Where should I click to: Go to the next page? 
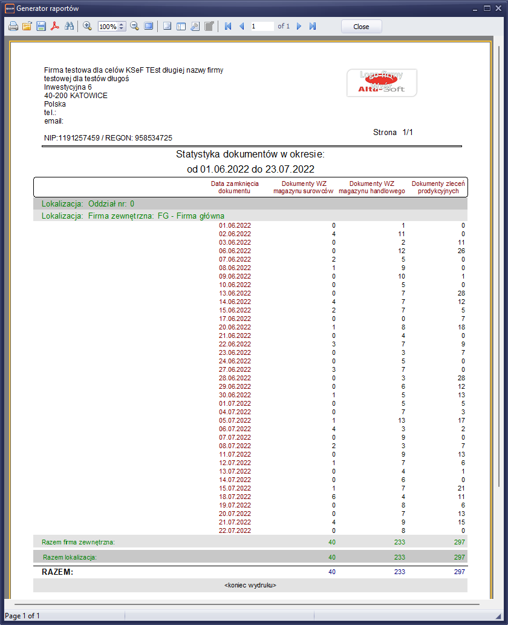299,27
